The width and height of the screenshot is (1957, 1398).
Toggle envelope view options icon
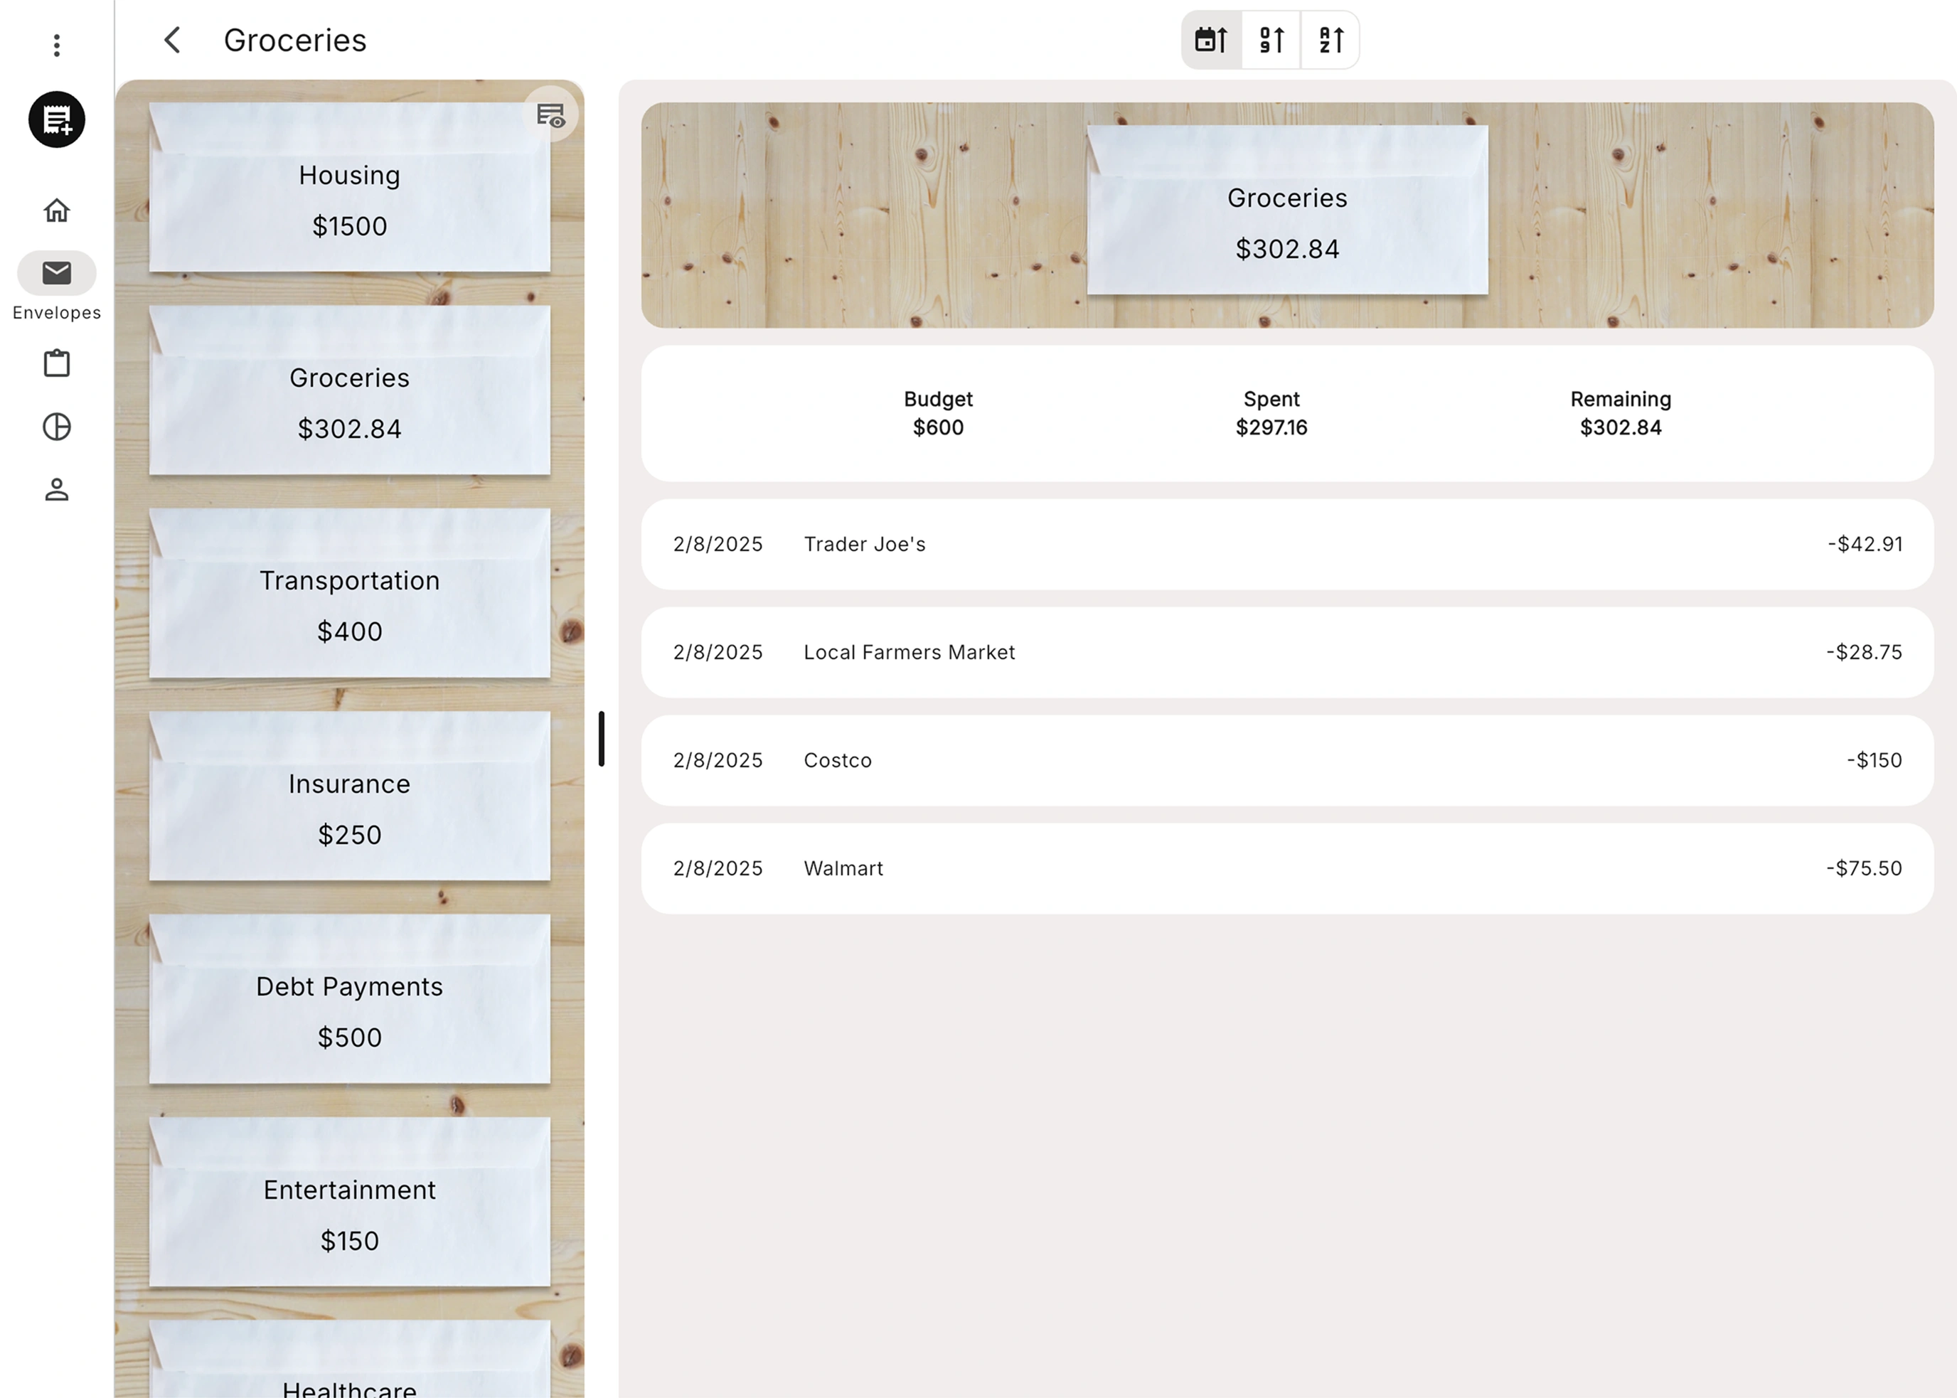(x=550, y=114)
